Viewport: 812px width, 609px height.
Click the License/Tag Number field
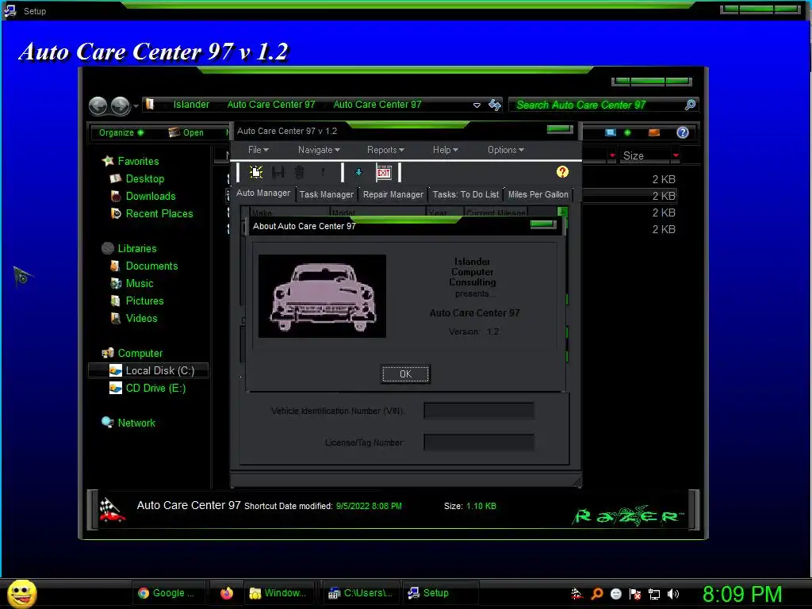[x=479, y=442]
